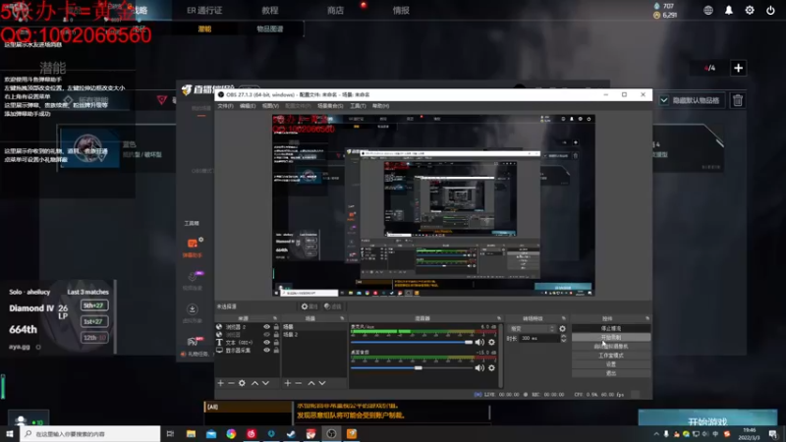Toggle visibility of 文本 (GDI+) source
Viewport: 786px width, 442px height.
click(x=266, y=342)
